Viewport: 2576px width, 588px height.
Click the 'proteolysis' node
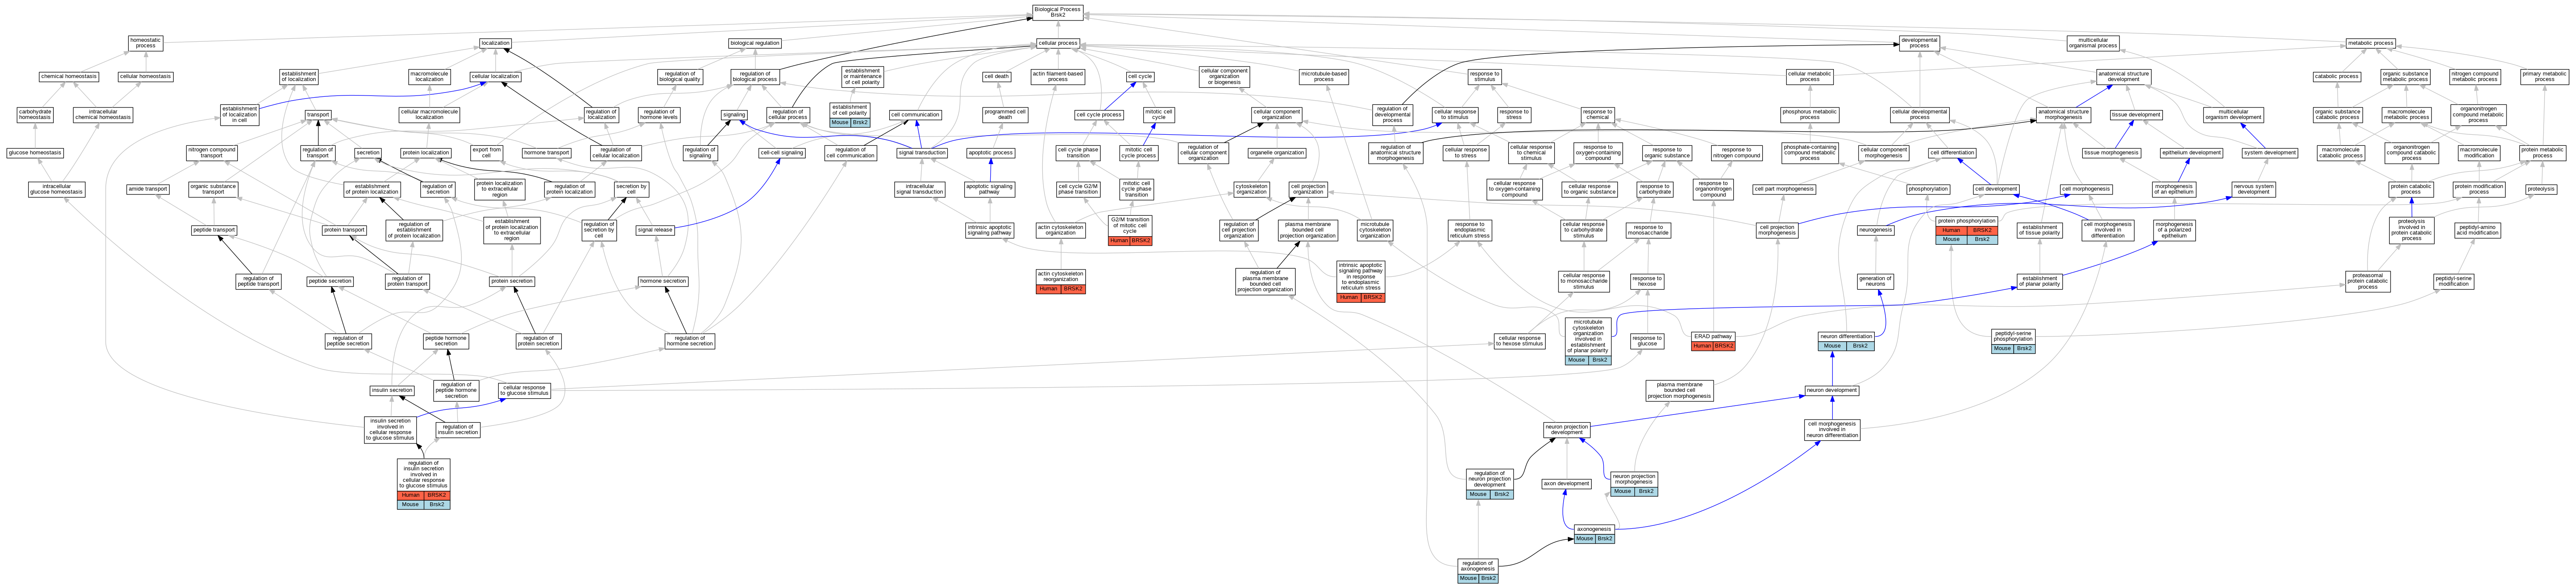coord(2541,189)
